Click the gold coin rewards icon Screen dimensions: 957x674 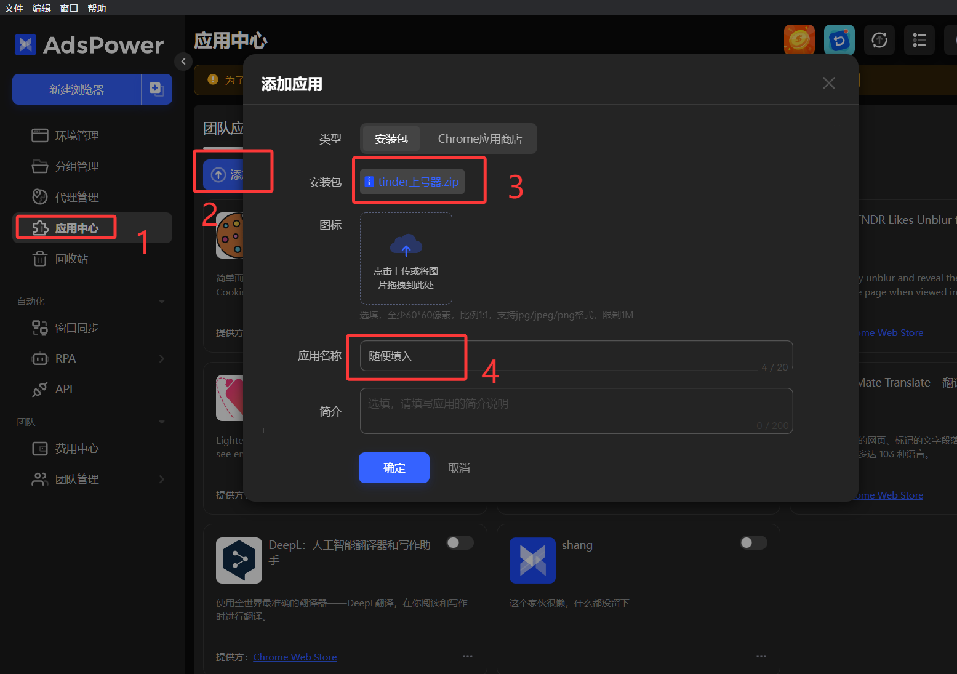pos(799,40)
